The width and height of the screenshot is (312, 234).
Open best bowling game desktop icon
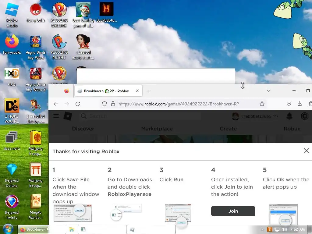tap(83, 15)
